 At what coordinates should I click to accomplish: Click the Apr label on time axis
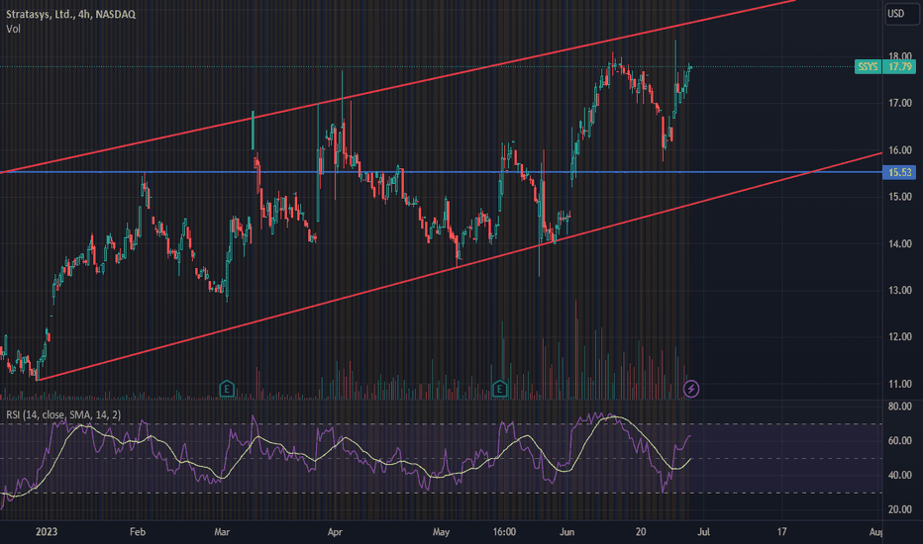(335, 532)
